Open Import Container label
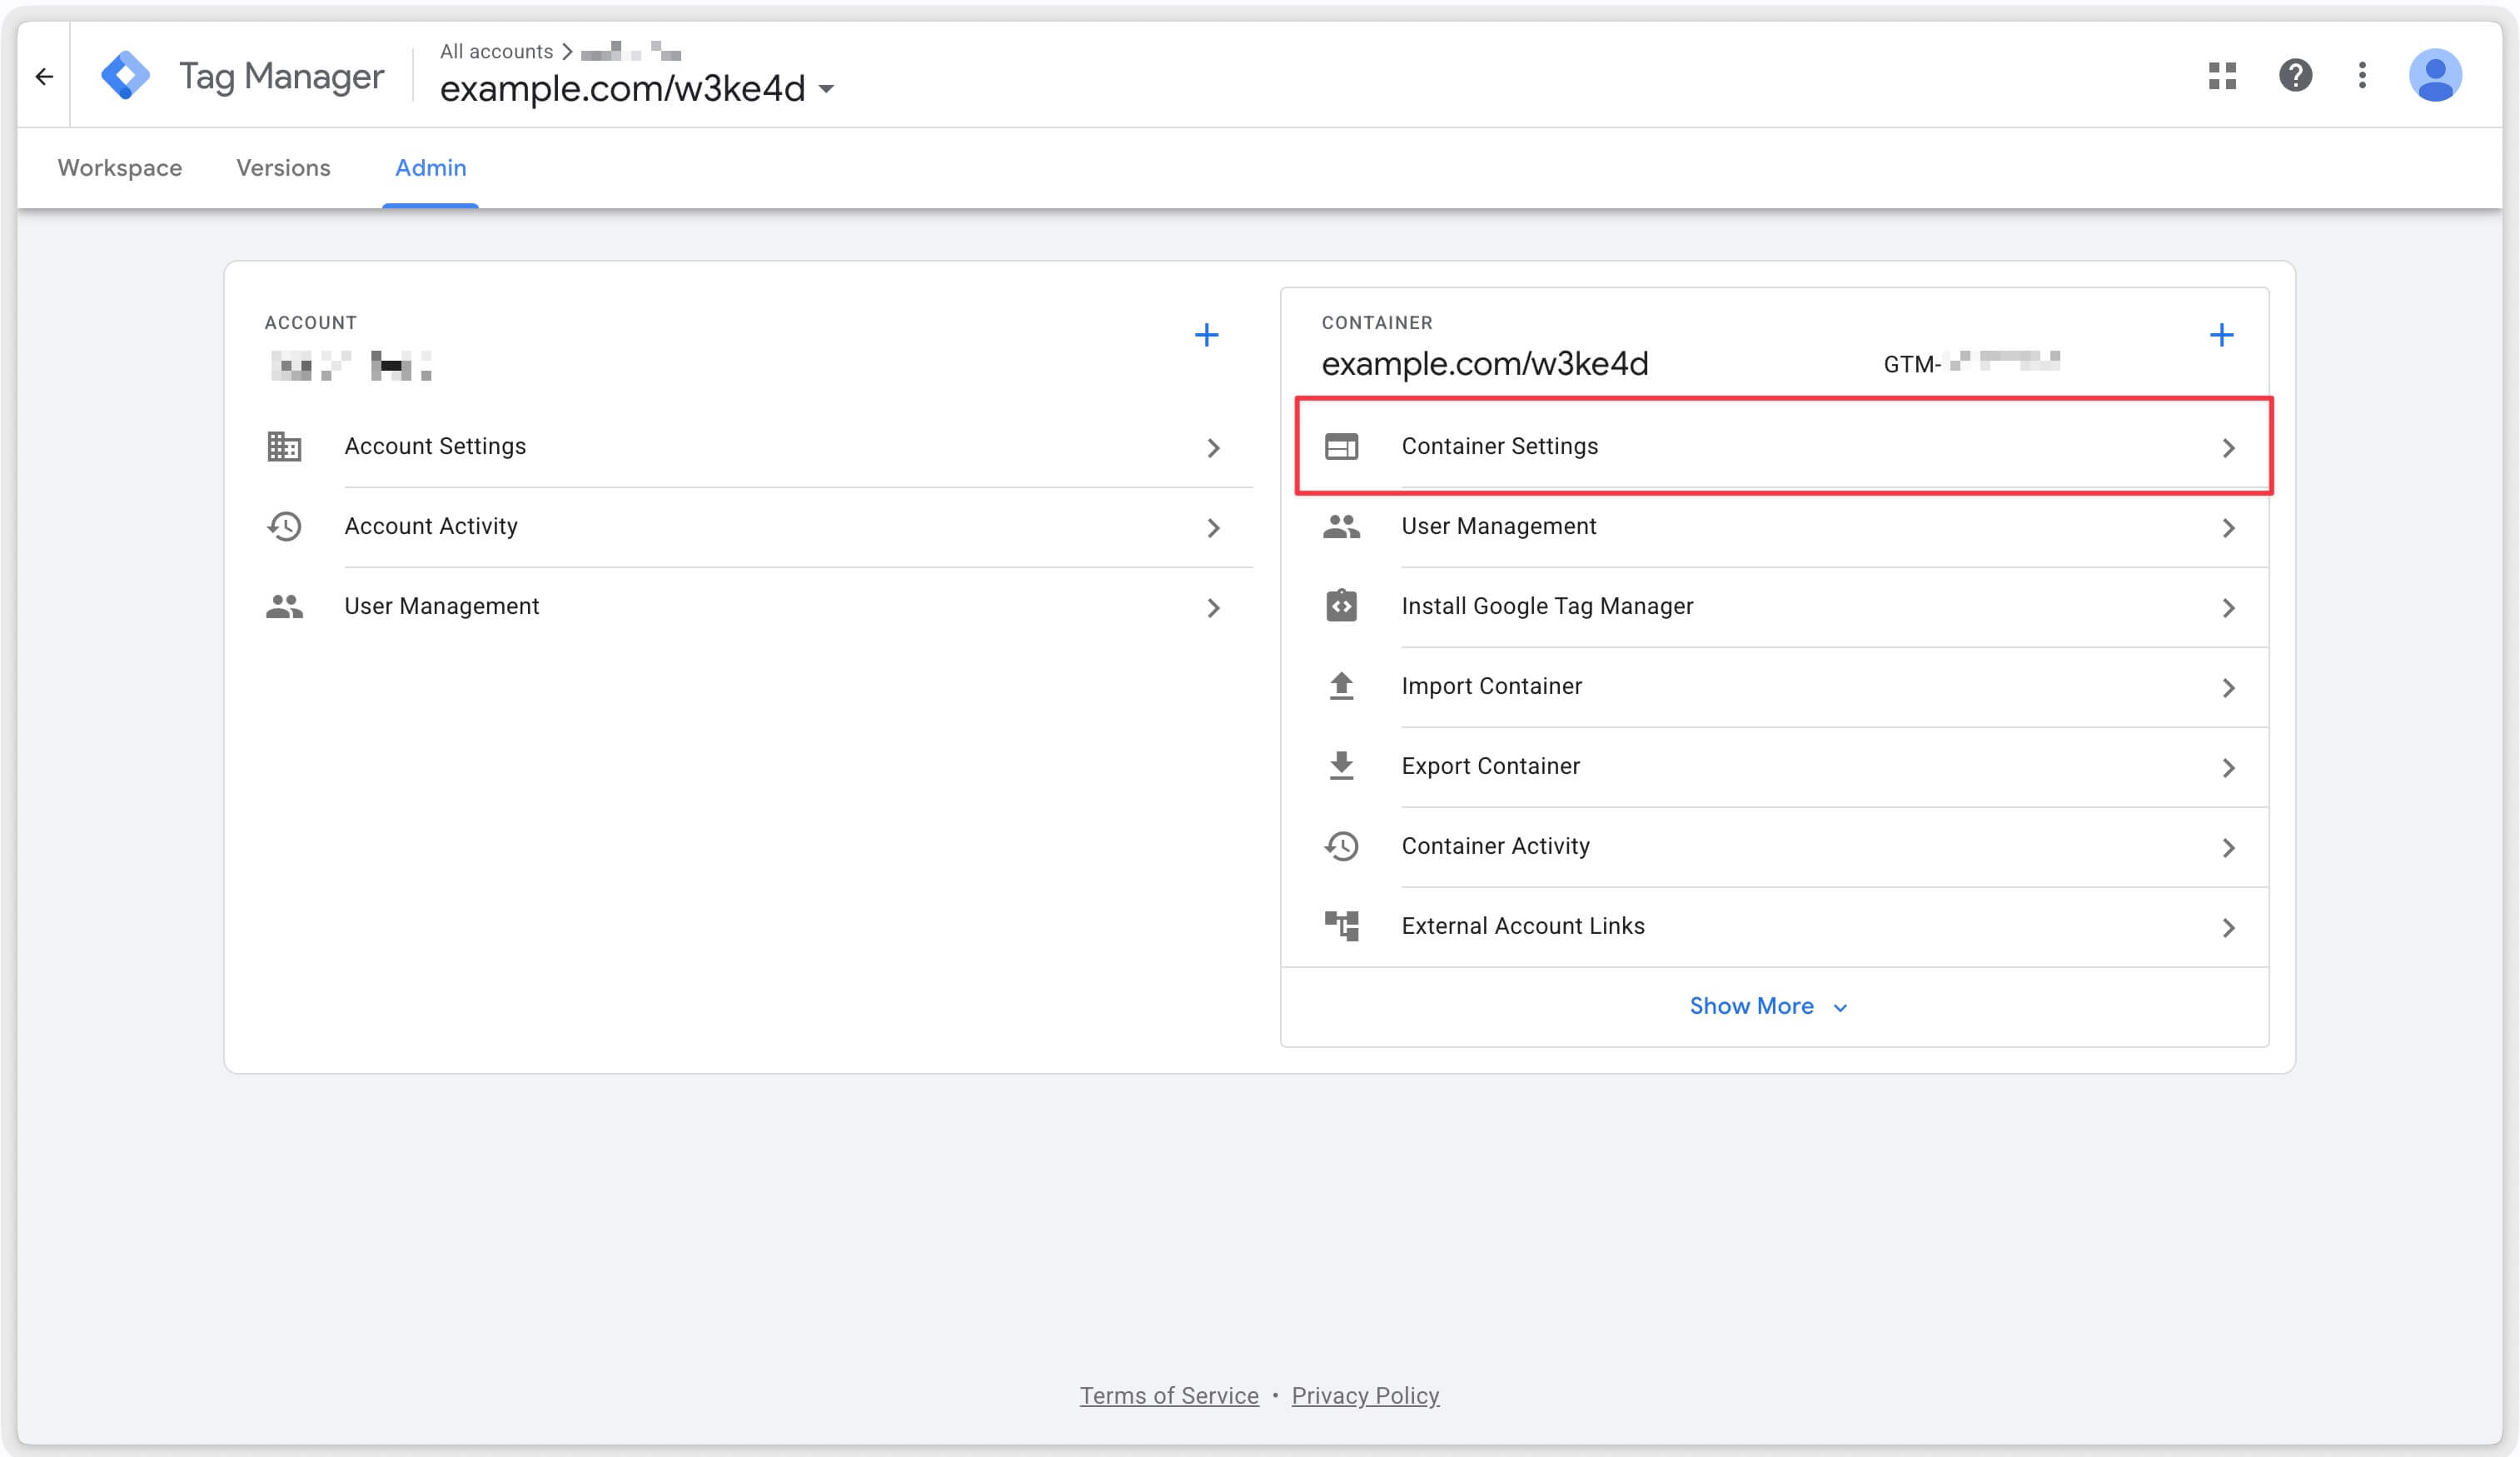The width and height of the screenshot is (2520, 1457). [x=1491, y=686]
